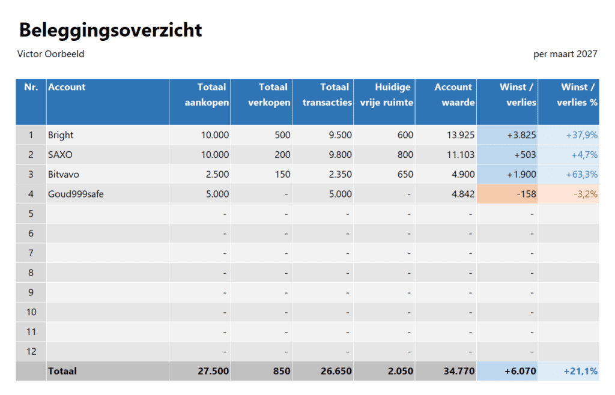Viewport: 615px width, 395px height.
Task: Select row number 5 in the Nr. column
Action: pyautogui.click(x=31, y=214)
